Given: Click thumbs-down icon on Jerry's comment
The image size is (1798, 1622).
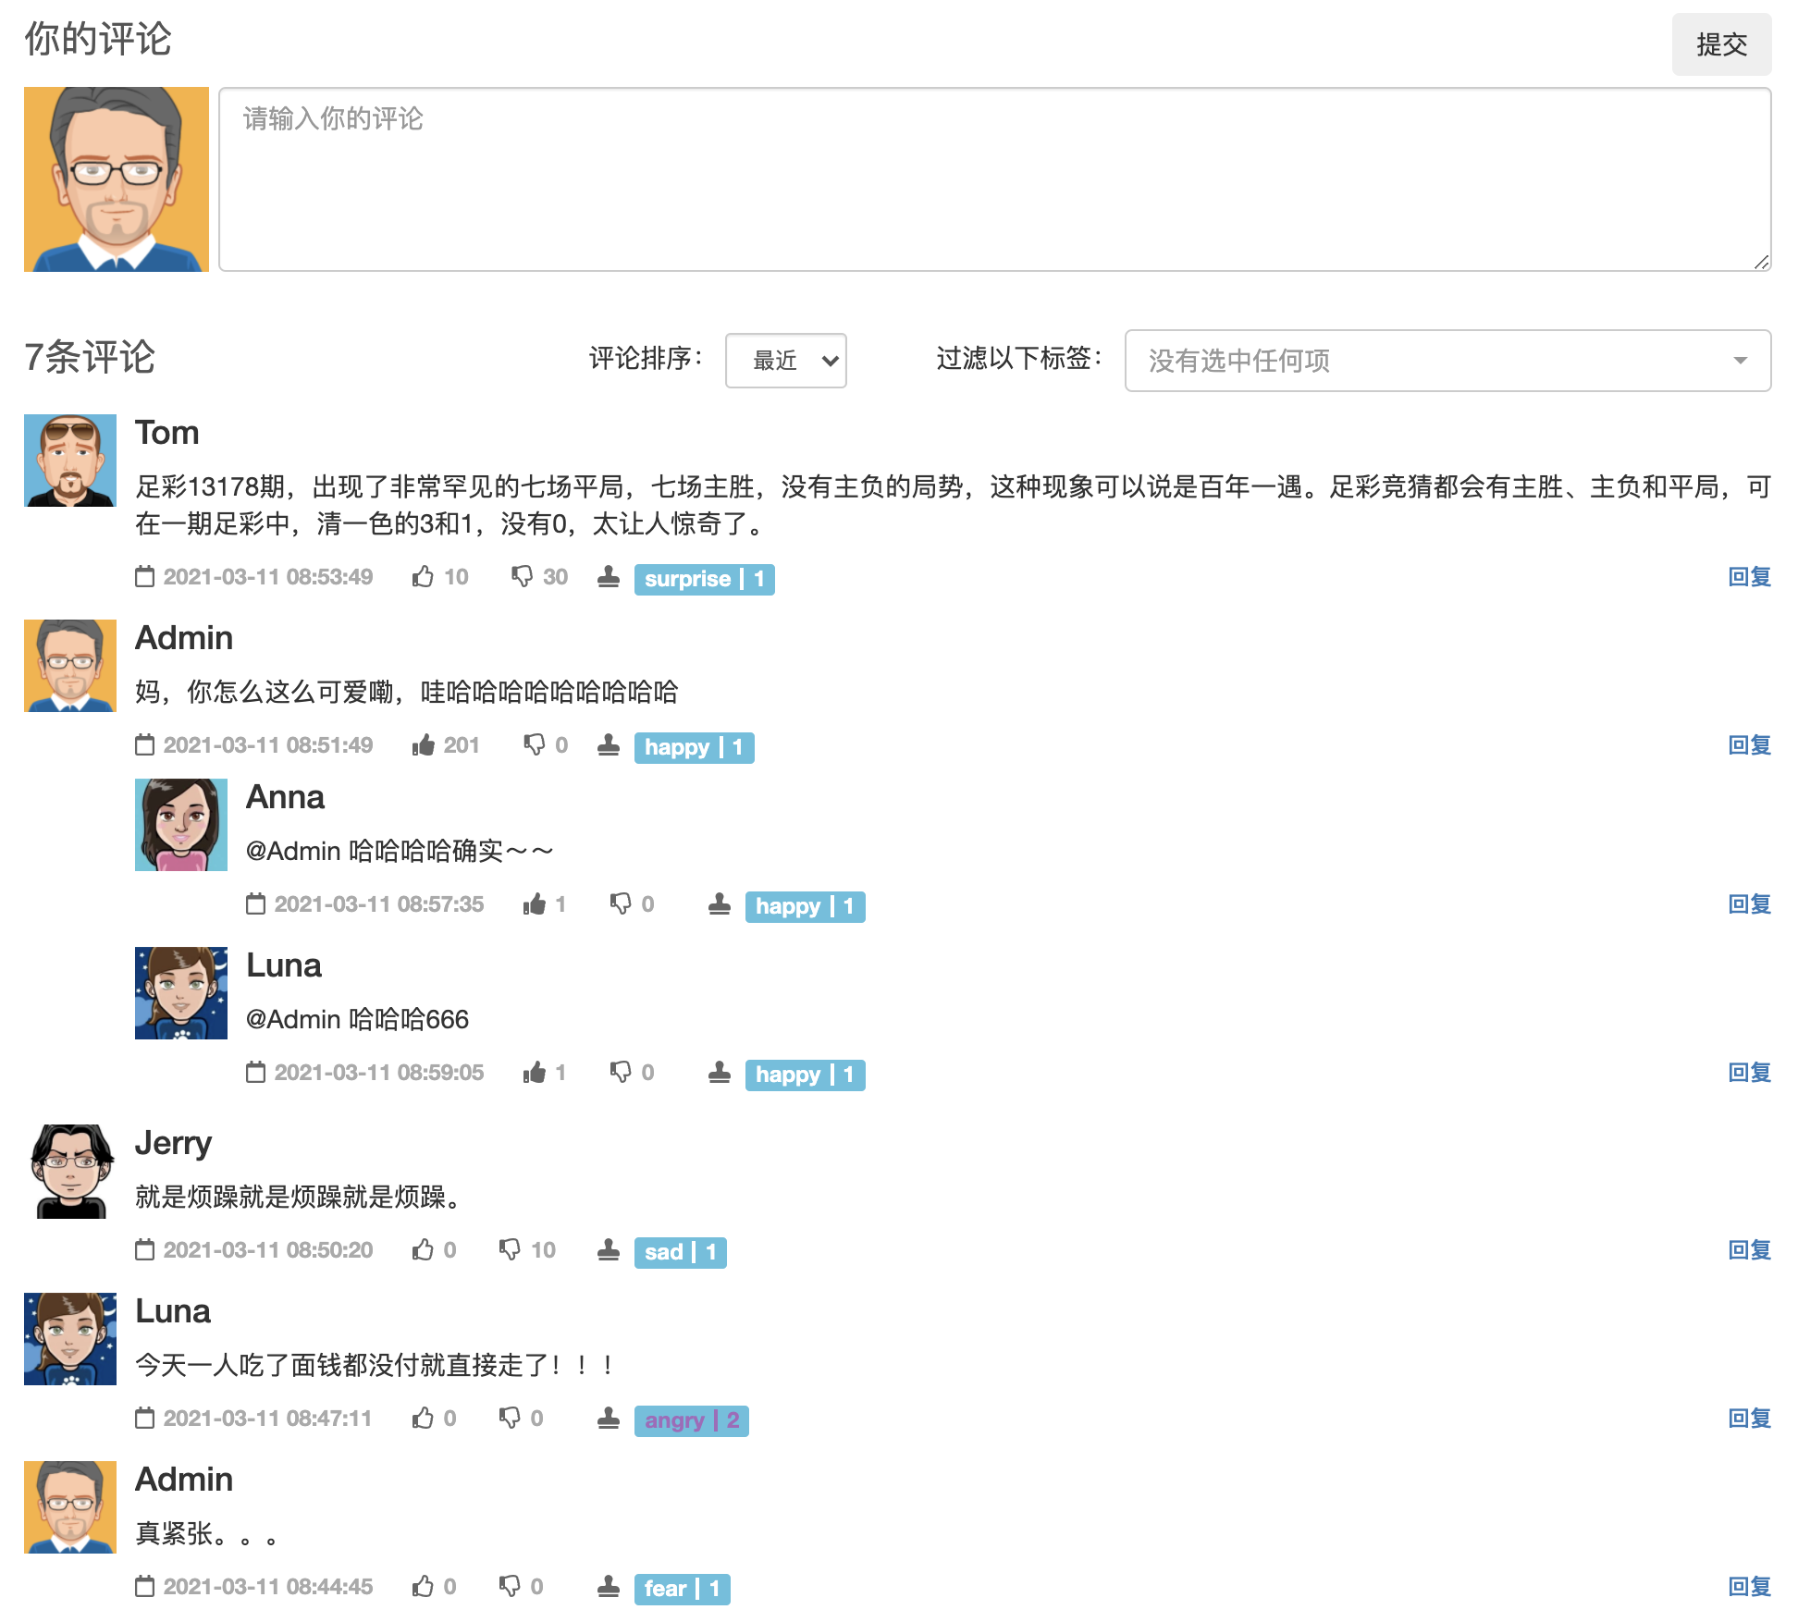Looking at the screenshot, I should (510, 1250).
